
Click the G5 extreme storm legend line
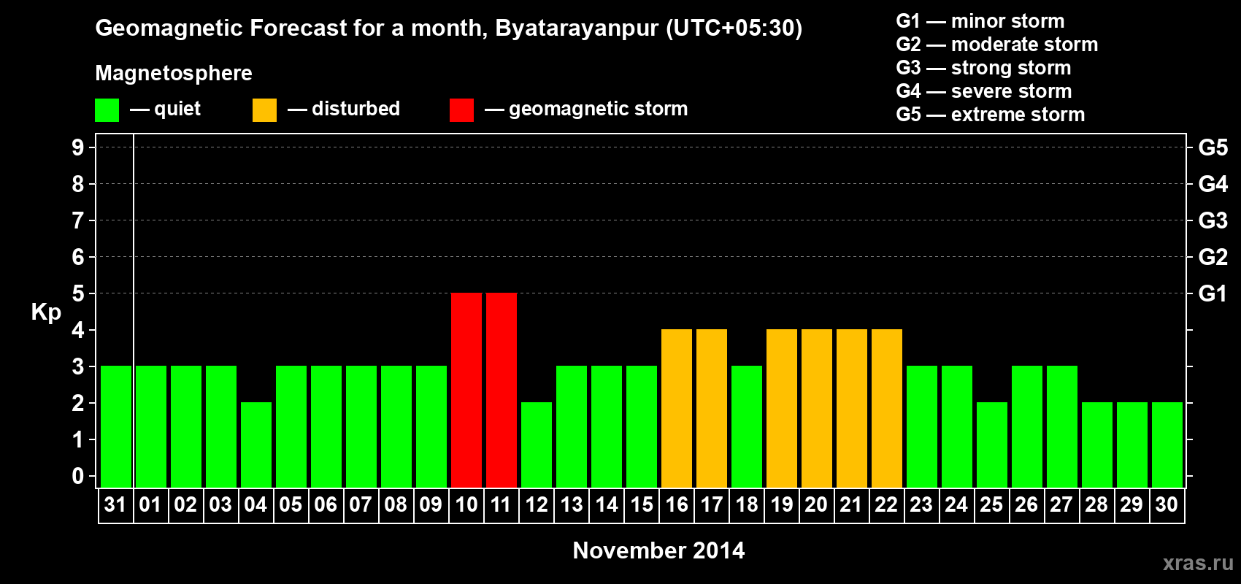(991, 115)
